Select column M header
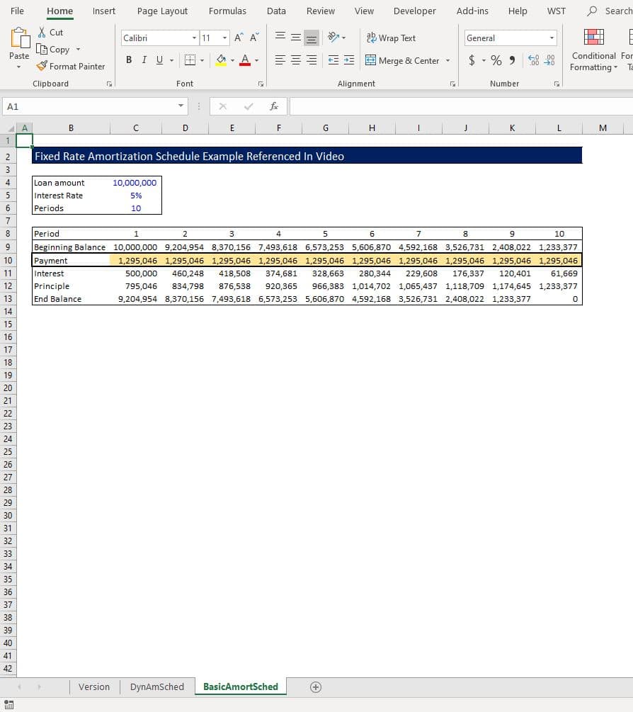Image resolution: width=633 pixels, height=712 pixels. (603, 128)
